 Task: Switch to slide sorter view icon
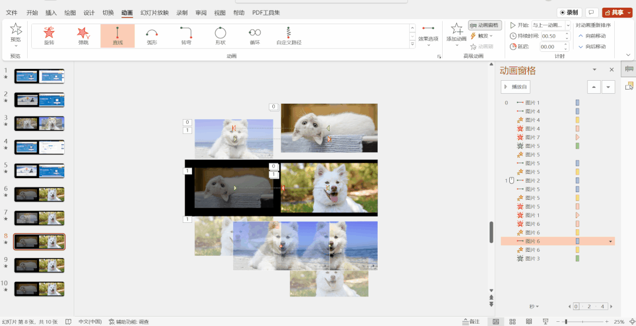pos(512,321)
